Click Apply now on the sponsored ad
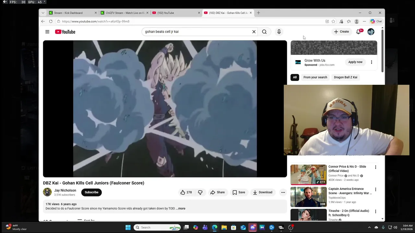Image resolution: width=415 pixels, height=233 pixels. pos(355,62)
